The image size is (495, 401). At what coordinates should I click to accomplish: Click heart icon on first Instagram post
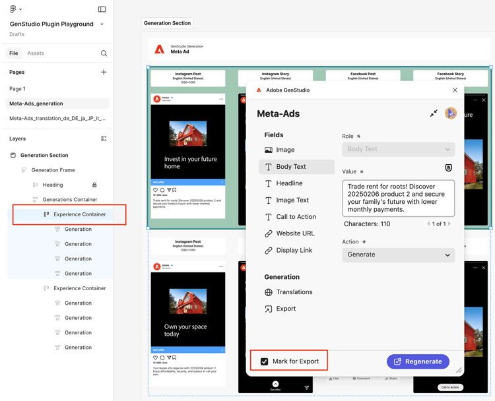click(x=155, y=190)
